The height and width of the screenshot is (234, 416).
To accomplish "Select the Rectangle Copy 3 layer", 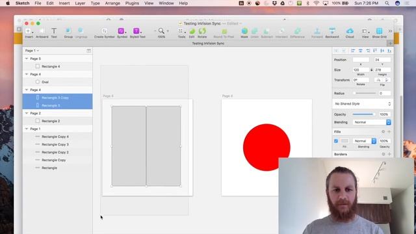I will (58, 144).
